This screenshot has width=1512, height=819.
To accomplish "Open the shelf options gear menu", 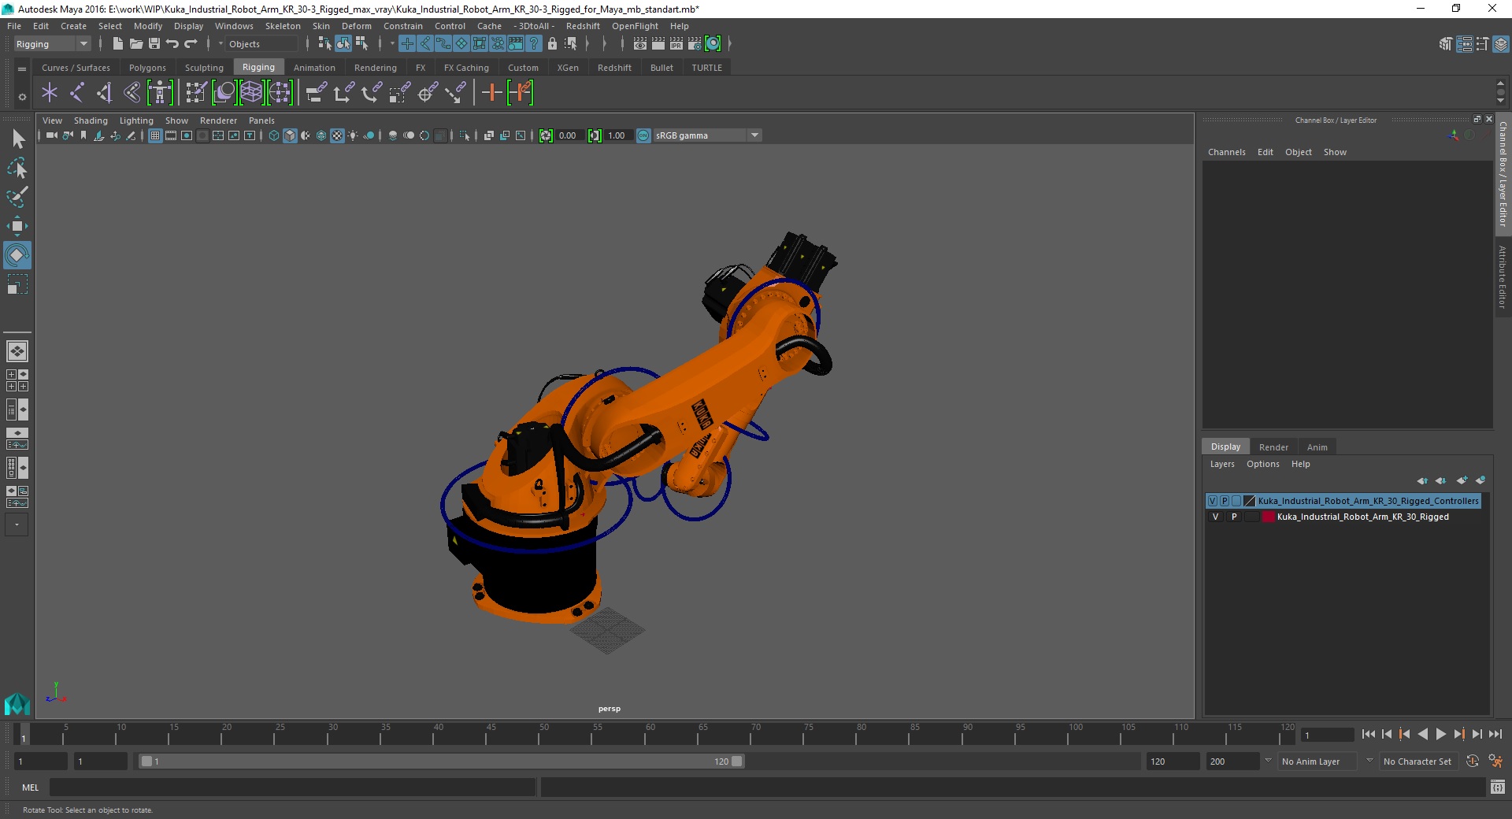I will coord(22,98).
